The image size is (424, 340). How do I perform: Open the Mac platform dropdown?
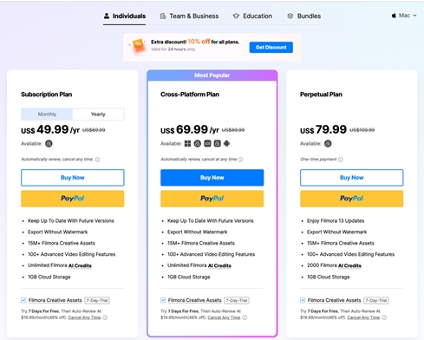click(404, 16)
